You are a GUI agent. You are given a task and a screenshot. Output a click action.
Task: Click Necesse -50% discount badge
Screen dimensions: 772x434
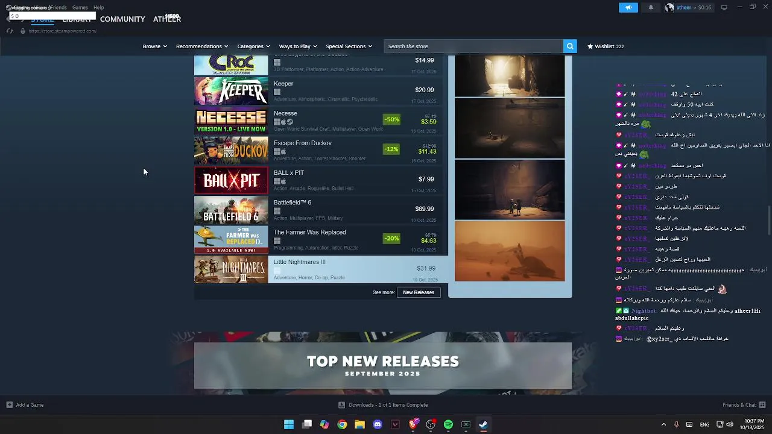click(x=391, y=119)
